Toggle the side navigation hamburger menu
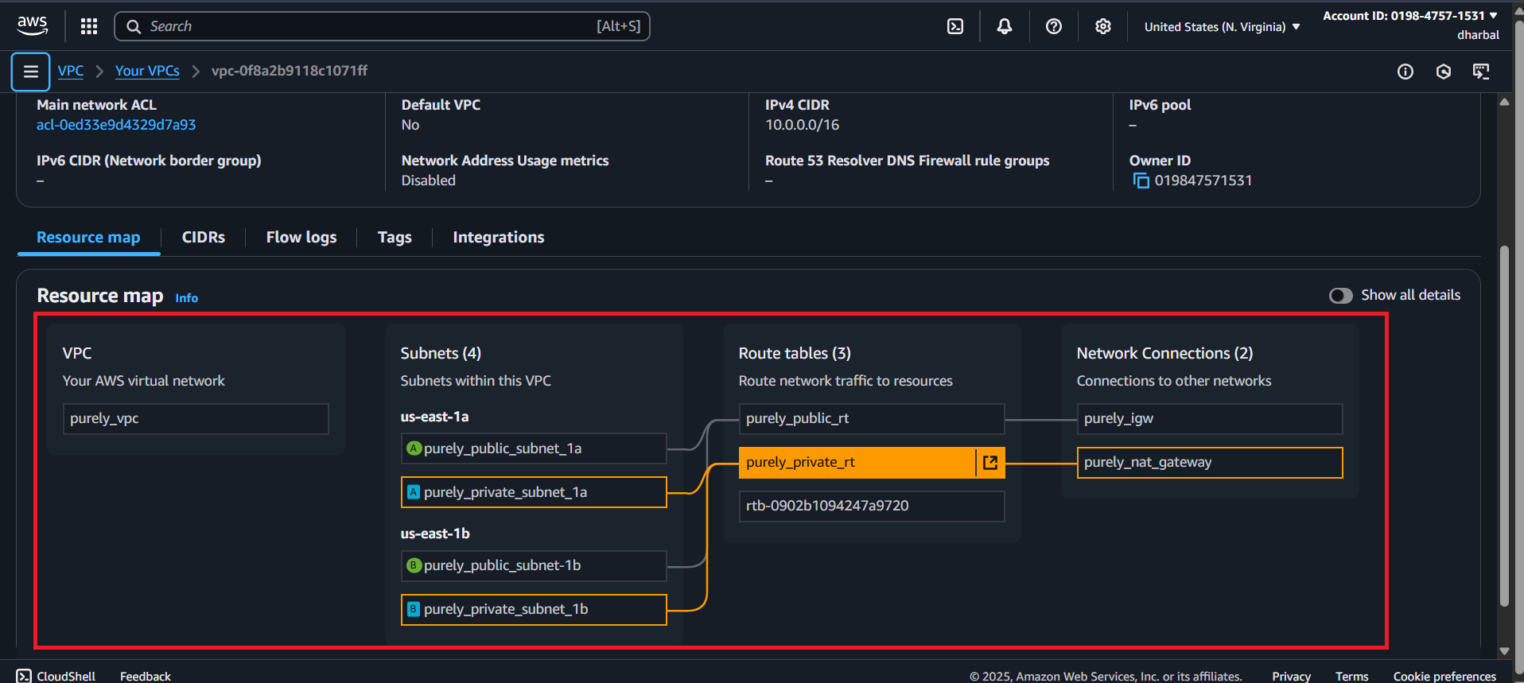Image resolution: width=1524 pixels, height=683 pixels. [x=31, y=72]
